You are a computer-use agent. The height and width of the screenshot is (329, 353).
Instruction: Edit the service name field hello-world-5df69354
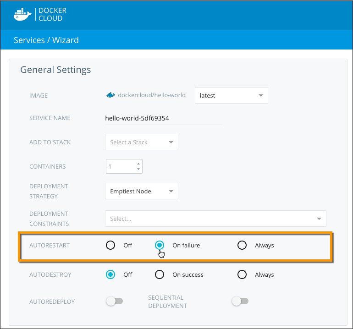163,118
